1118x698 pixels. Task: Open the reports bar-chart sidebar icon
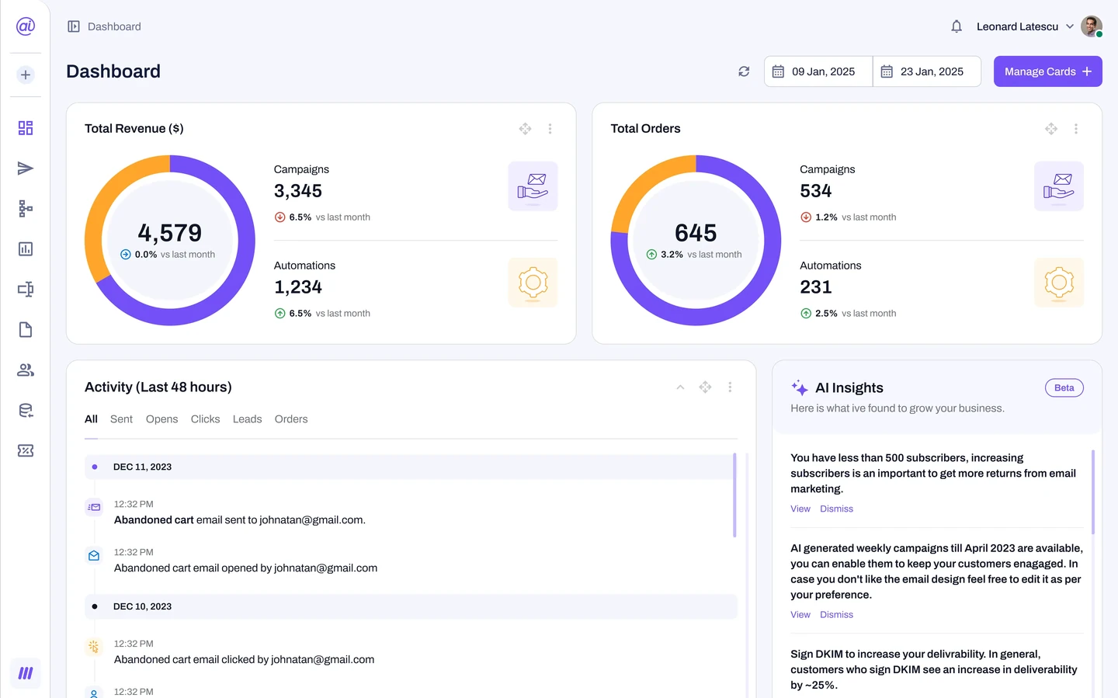click(x=26, y=249)
